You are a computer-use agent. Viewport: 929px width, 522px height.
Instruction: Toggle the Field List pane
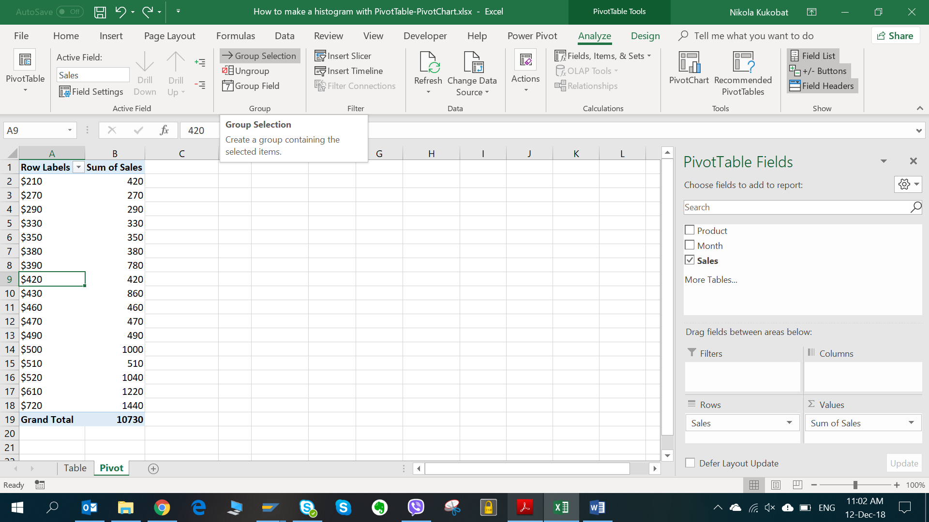(812, 56)
